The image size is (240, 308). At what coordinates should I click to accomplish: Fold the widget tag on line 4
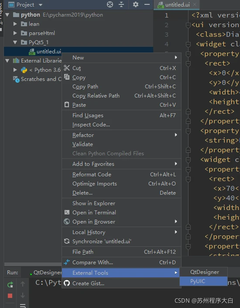188,44
